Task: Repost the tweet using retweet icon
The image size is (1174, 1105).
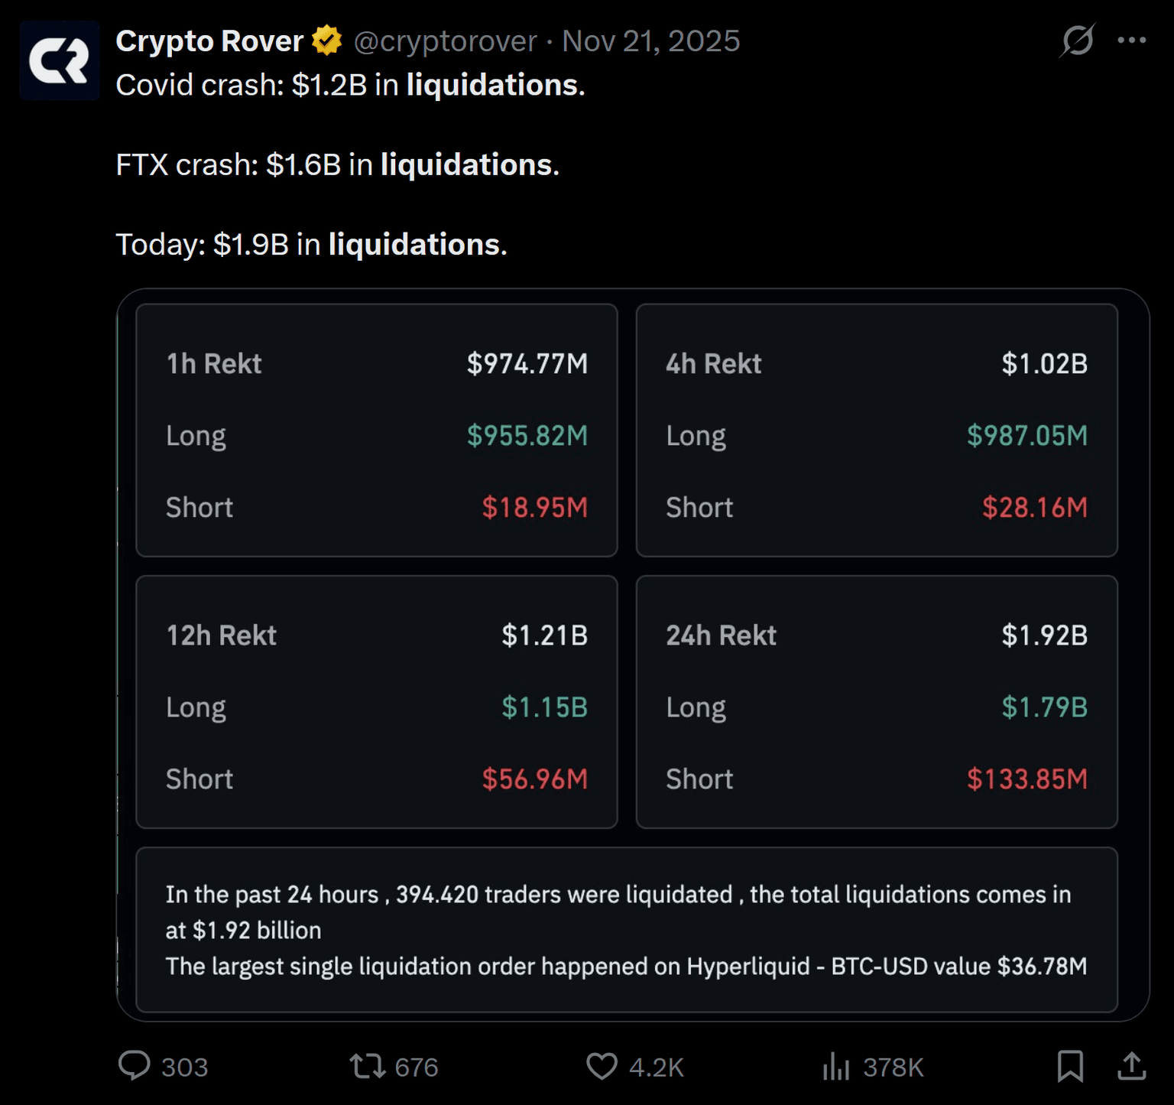Action: coord(368,1066)
